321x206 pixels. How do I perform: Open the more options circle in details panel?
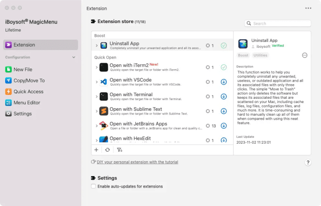tap(305, 55)
